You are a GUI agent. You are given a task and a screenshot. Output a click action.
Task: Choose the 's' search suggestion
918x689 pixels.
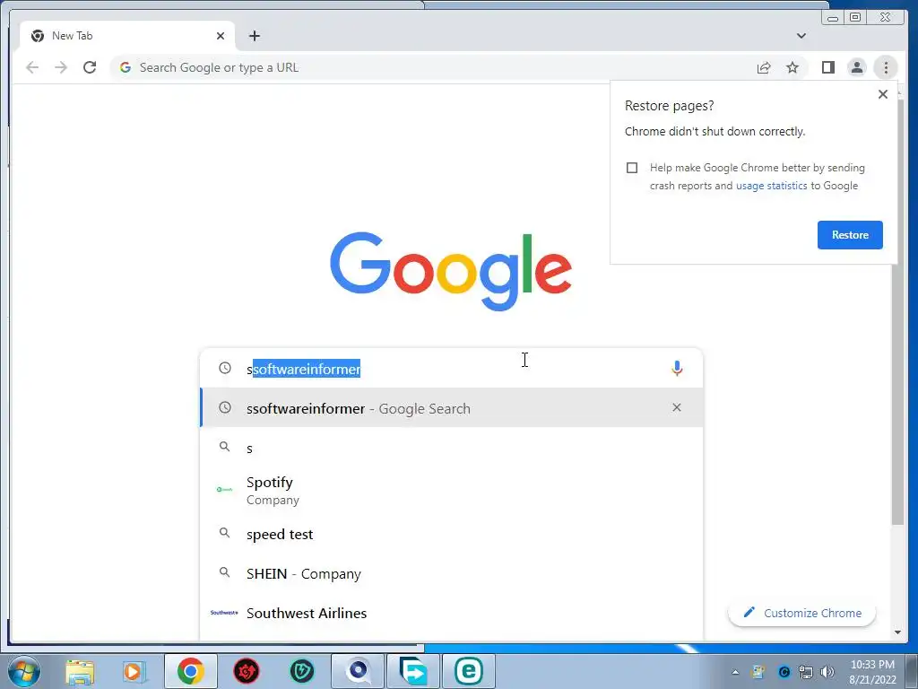click(452, 449)
